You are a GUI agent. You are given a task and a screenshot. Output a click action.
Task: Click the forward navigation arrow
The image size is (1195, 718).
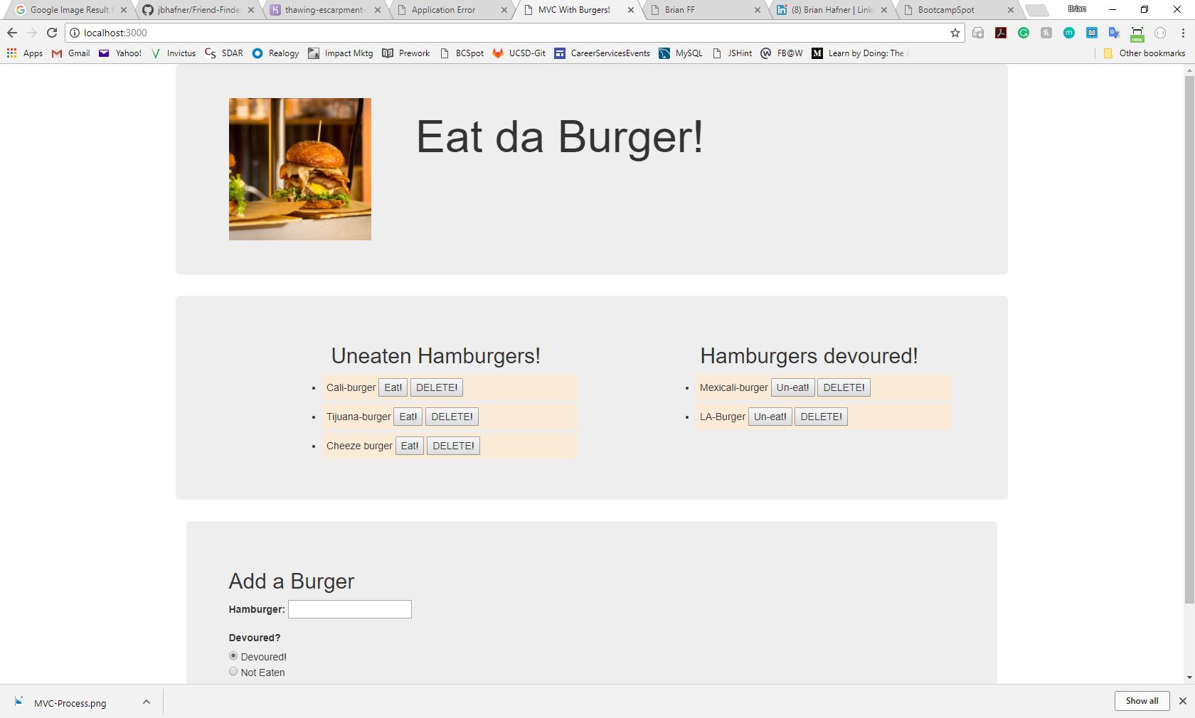(31, 33)
